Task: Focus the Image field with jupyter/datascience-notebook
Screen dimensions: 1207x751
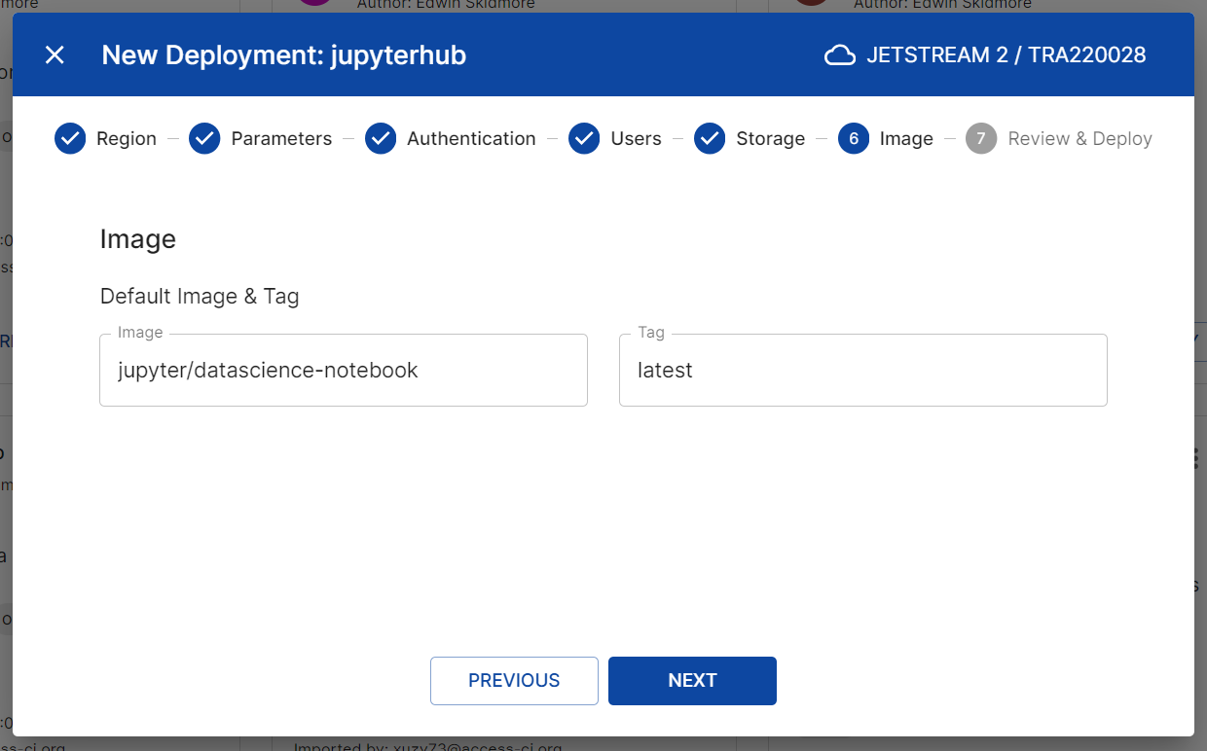Action: click(x=344, y=371)
